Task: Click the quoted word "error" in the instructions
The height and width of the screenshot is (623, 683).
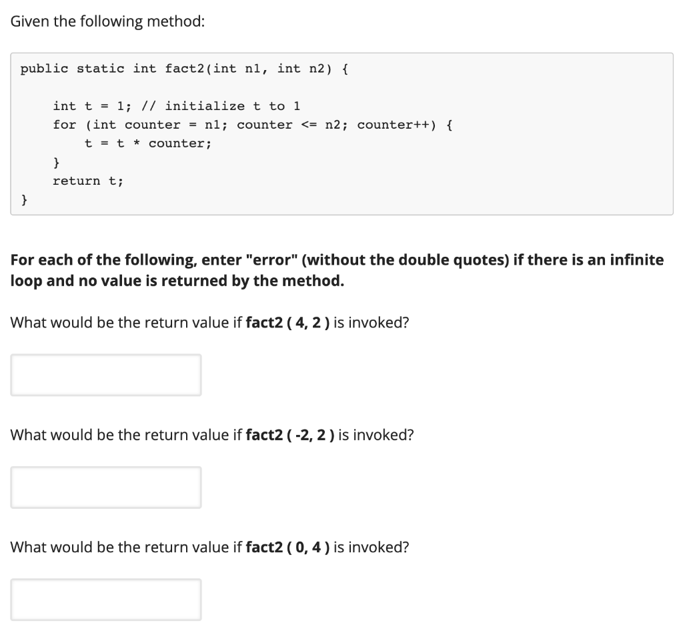Action: tap(271, 260)
